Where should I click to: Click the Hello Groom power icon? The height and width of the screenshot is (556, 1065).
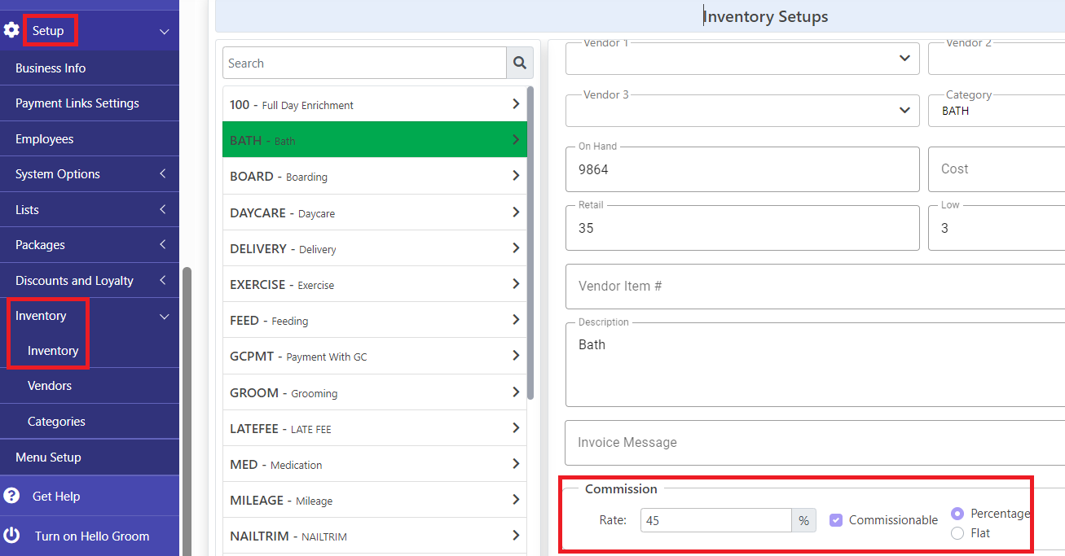pyautogui.click(x=11, y=536)
